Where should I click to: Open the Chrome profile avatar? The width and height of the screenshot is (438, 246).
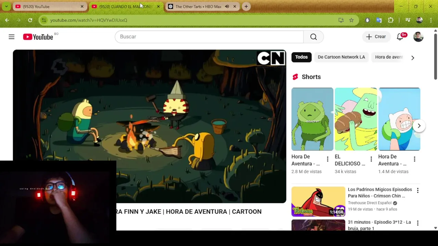[419, 20]
